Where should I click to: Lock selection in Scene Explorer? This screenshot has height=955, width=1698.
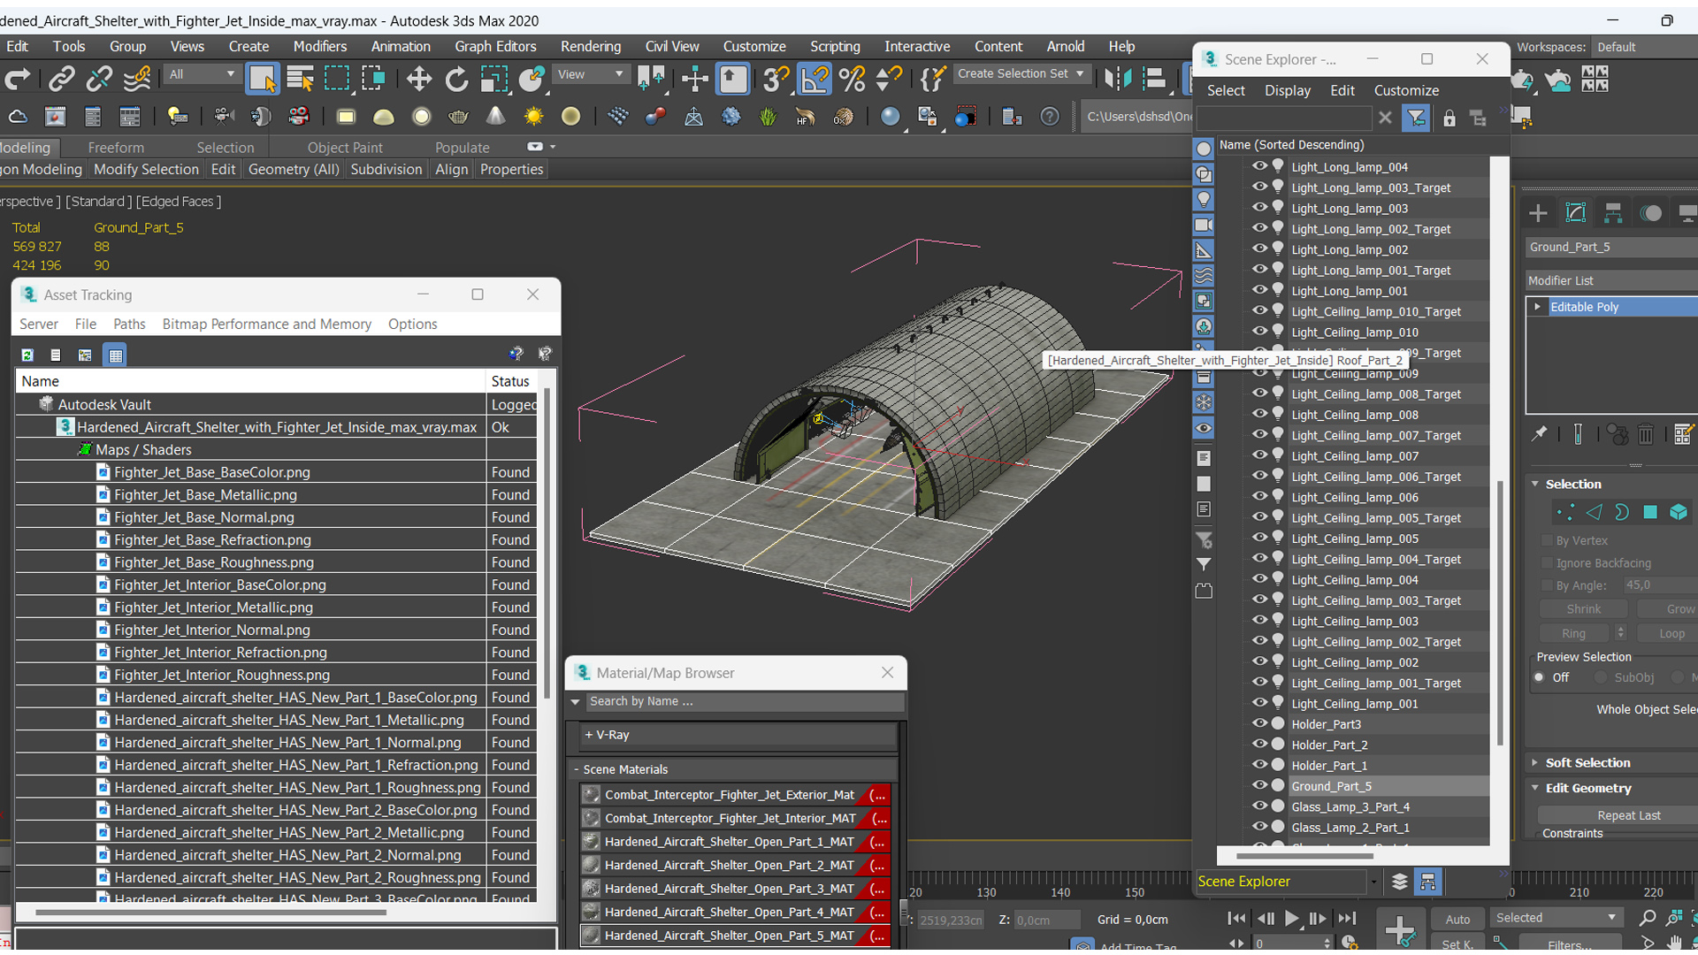(1449, 118)
